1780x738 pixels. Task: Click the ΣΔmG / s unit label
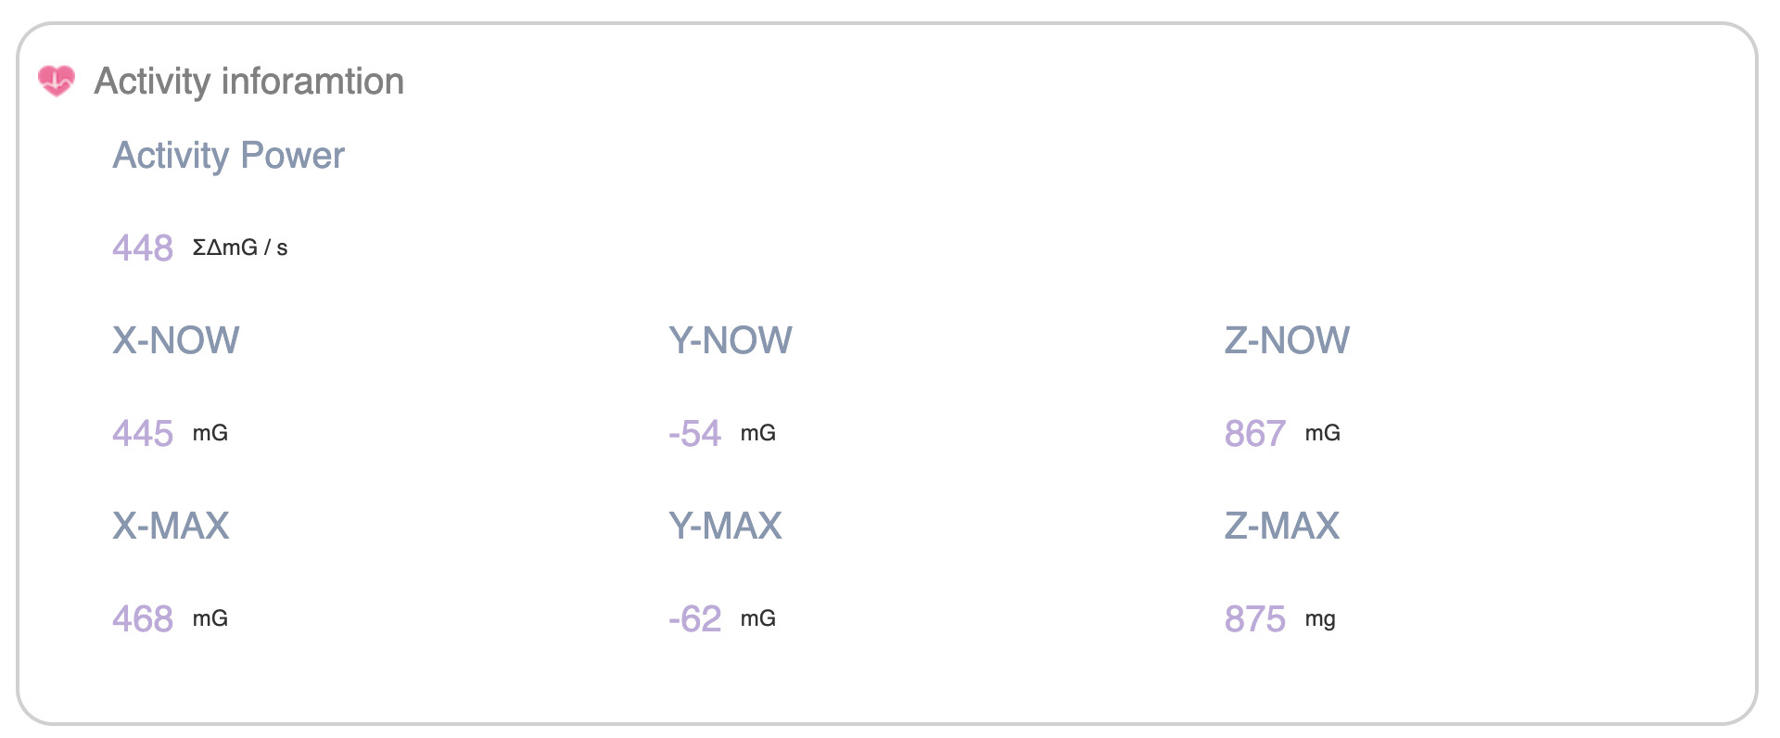(x=240, y=248)
